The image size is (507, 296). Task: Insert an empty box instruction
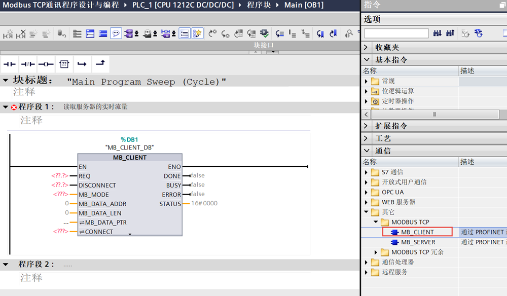(x=64, y=64)
